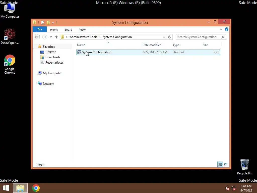Click the folder icon in address bar
This screenshot has height=193, width=257.
pos(62,37)
